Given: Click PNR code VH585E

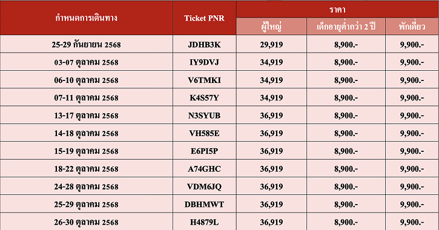Looking at the screenshot, I should point(205,133).
